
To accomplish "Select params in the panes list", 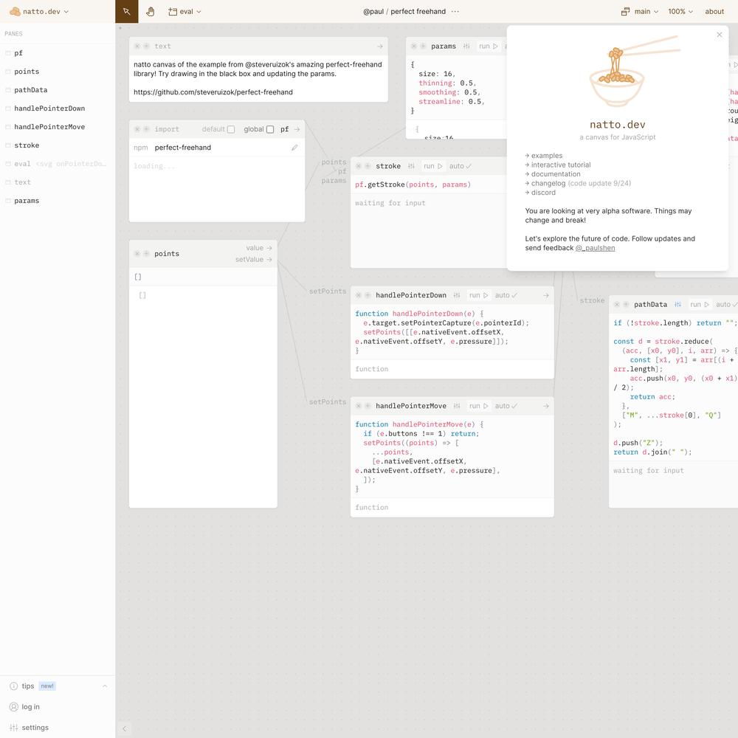I will tap(58, 201).
